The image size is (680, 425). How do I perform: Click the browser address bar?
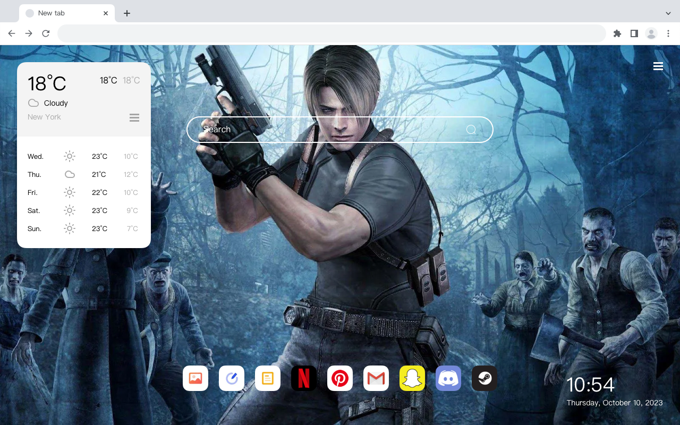(331, 33)
